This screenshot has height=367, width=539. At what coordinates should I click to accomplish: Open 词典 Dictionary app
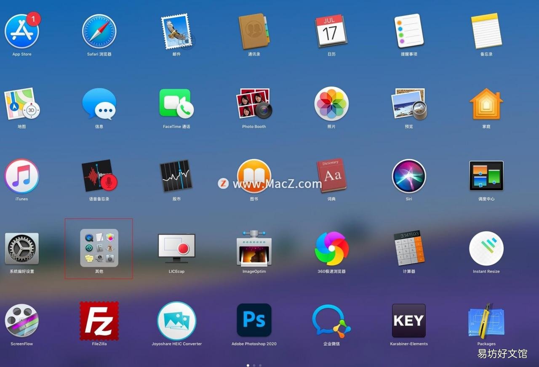click(331, 176)
